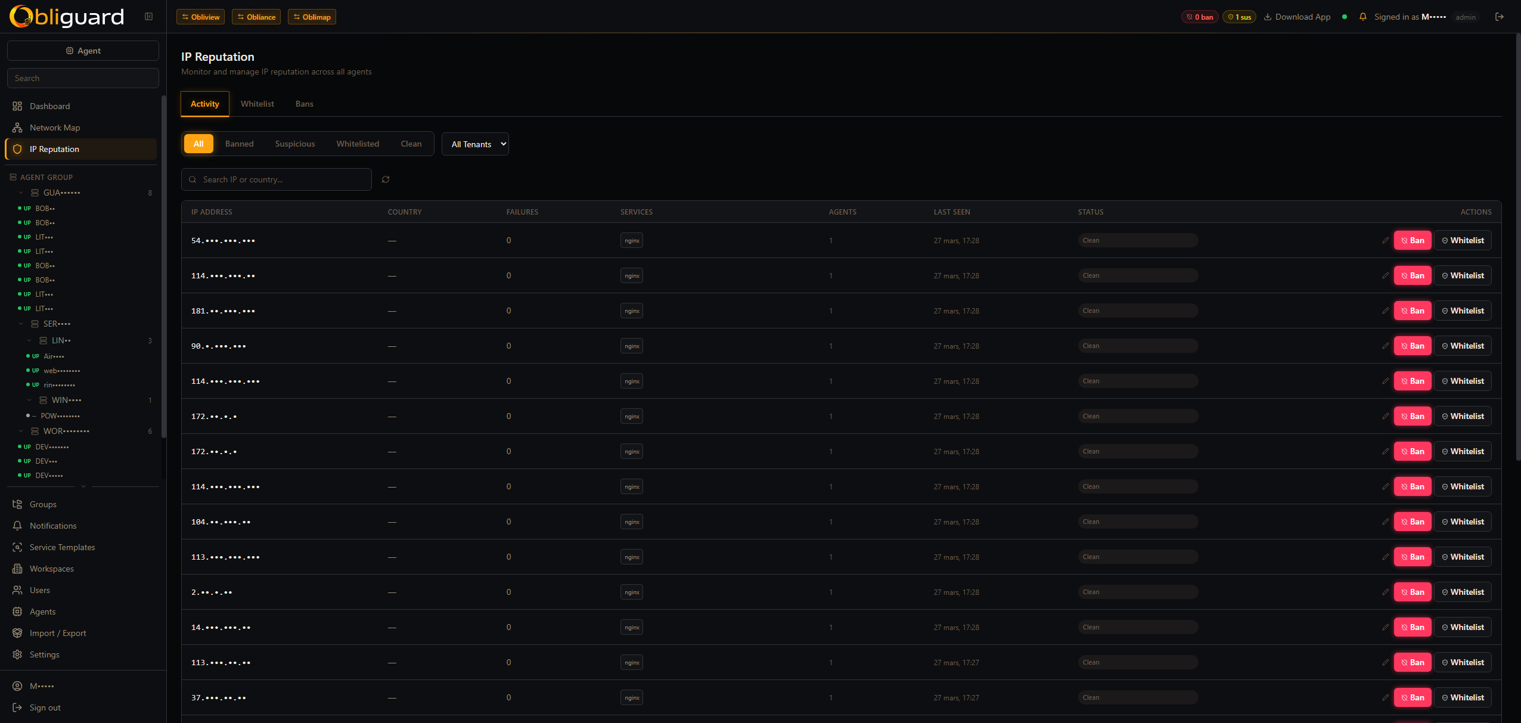This screenshot has width=1521, height=723.
Task: Open the Bans tab
Action: pos(304,104)
